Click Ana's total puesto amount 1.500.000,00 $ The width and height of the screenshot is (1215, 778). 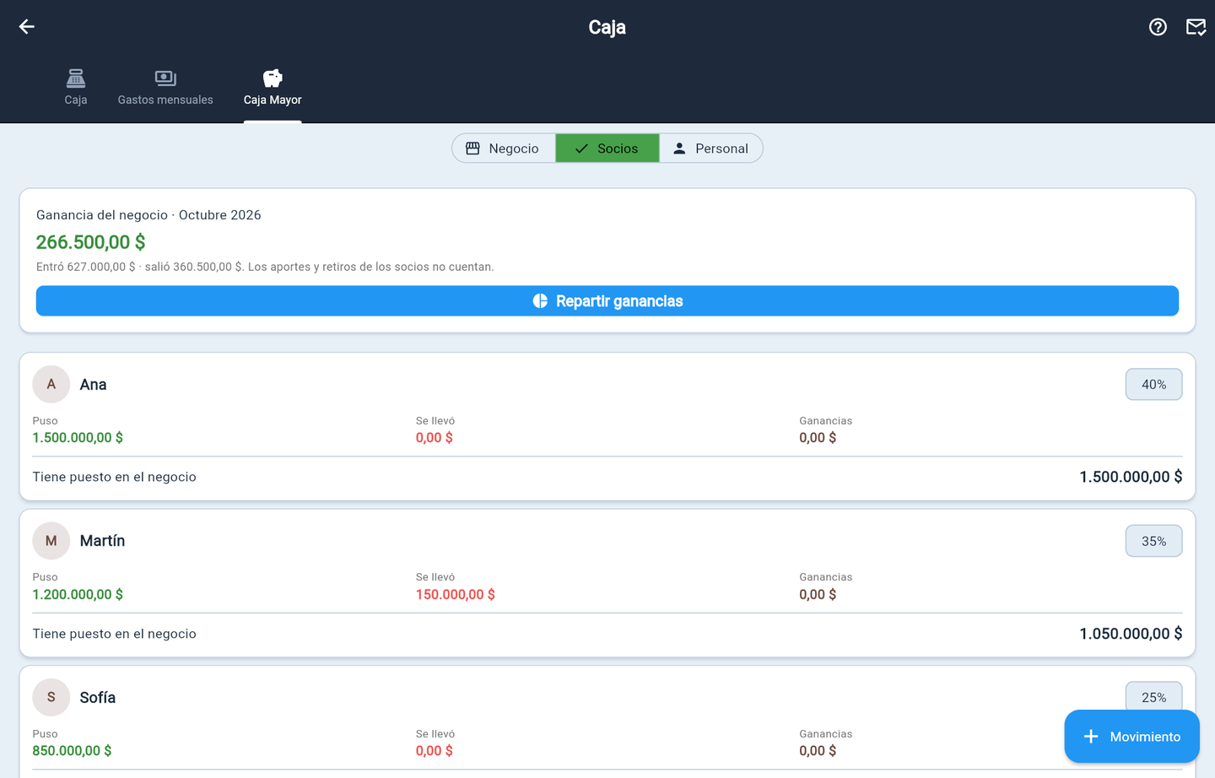(1131, 478)
